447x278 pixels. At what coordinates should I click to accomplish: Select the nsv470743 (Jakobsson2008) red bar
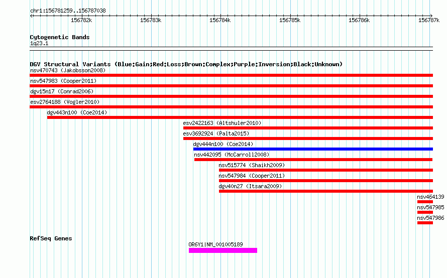[x=231, y=75]
